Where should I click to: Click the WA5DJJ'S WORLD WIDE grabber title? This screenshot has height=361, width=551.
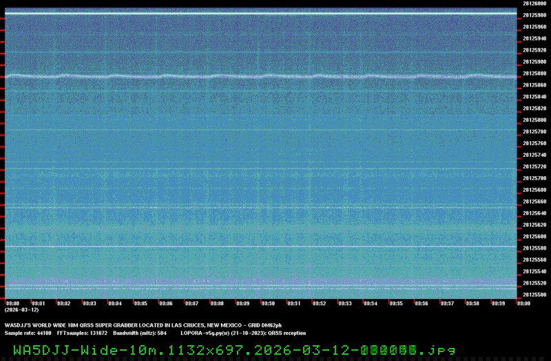[143, 325]
